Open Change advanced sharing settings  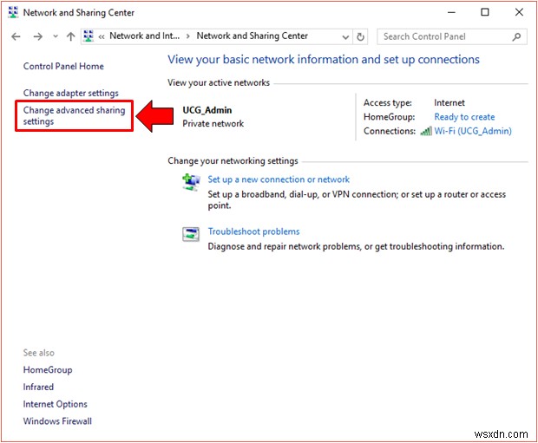tap(74, 116)
